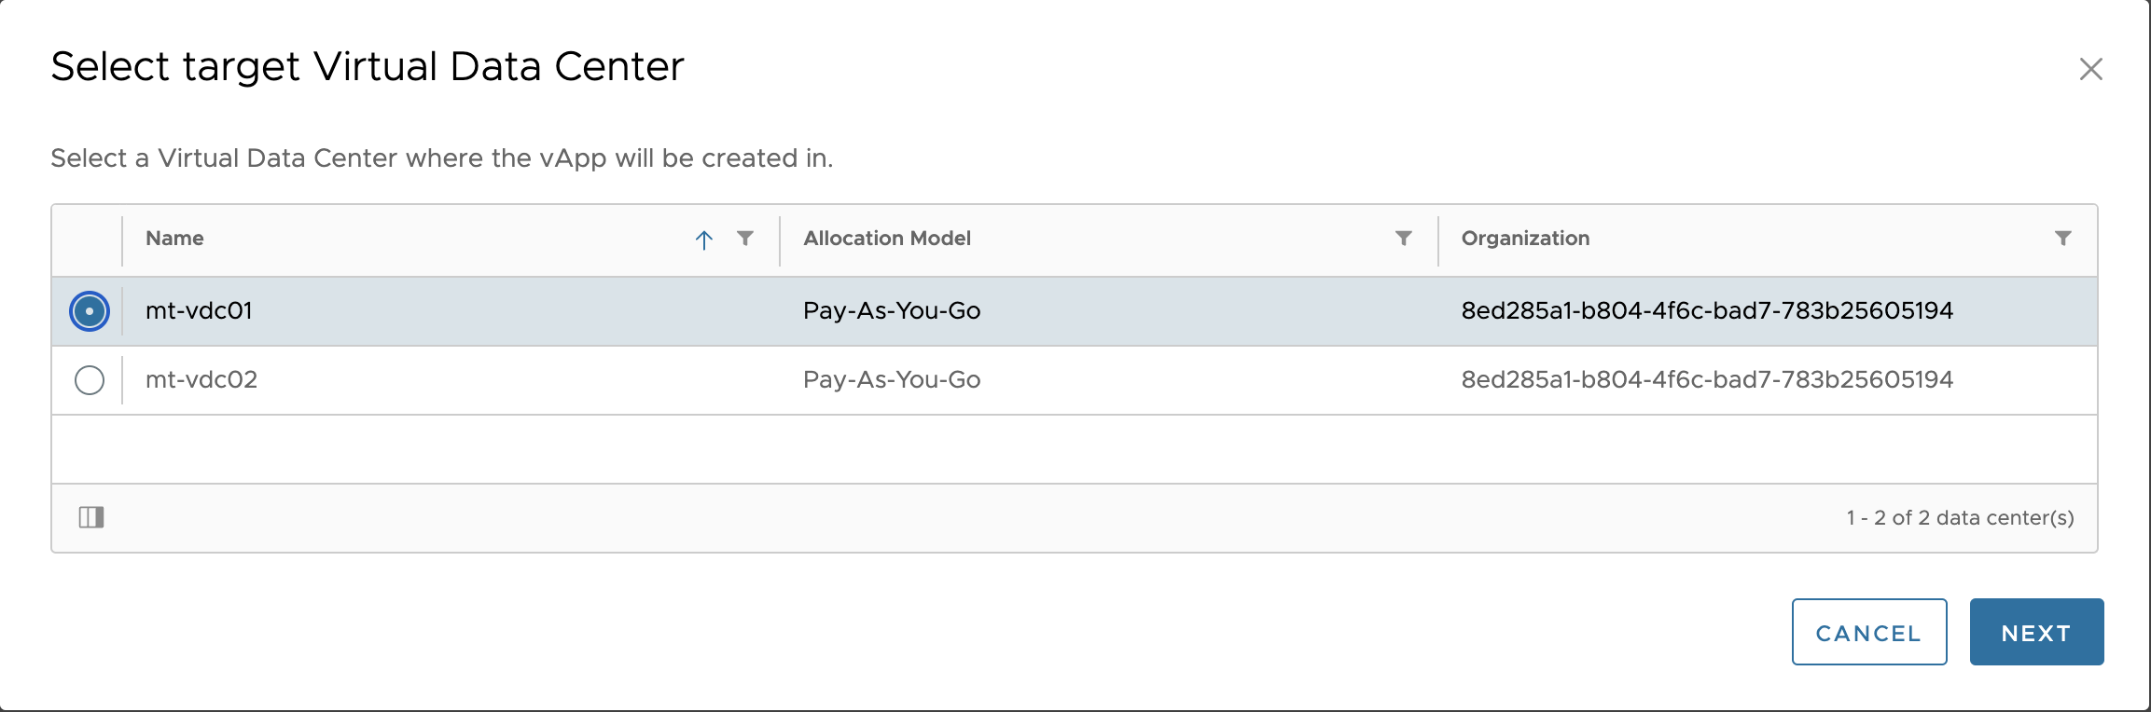Click the Name sort arrow icon
Image resolution: width=2151 pixels, height=712 pixels.
(704, 240)
